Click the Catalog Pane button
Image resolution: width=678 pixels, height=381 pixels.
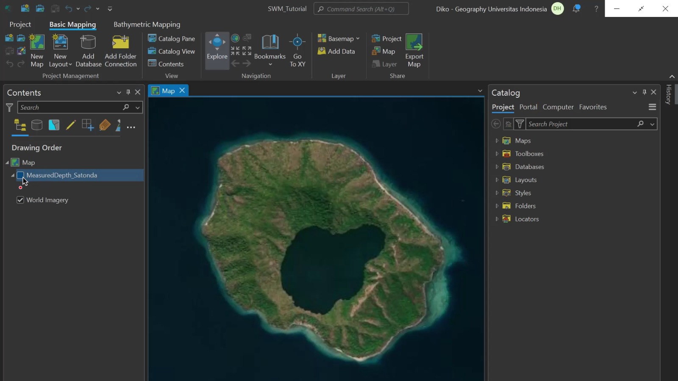pyautogui.click(x=172, y=39)
